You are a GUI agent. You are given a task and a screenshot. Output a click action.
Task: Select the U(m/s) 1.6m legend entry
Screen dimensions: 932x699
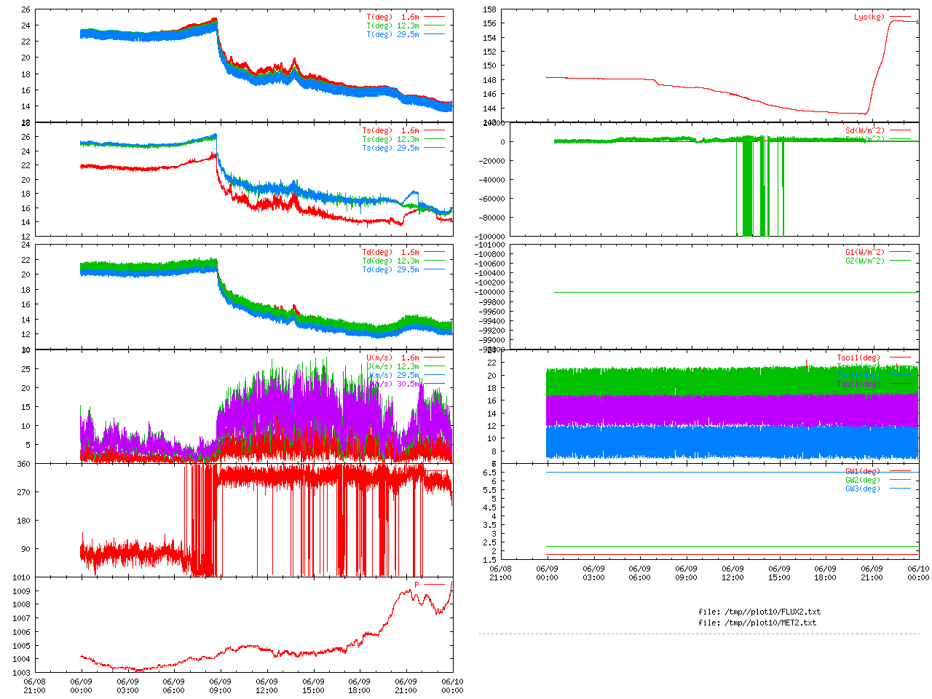(392, 358)
